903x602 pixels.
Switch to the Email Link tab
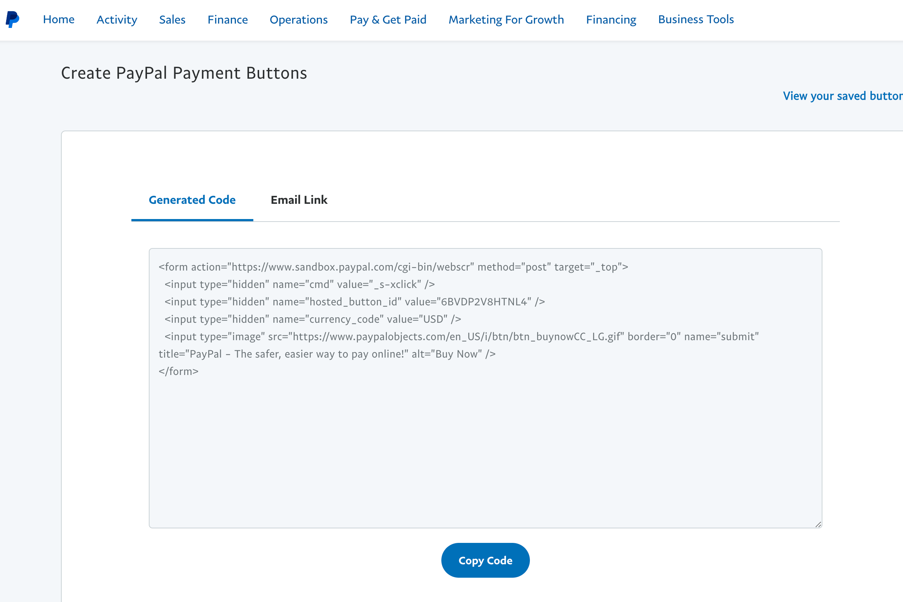coord(299,199)
